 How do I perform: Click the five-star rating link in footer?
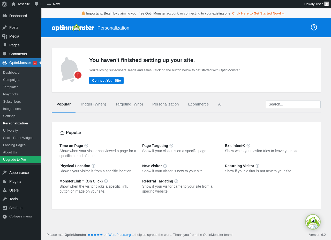click(x=95, y=235)
